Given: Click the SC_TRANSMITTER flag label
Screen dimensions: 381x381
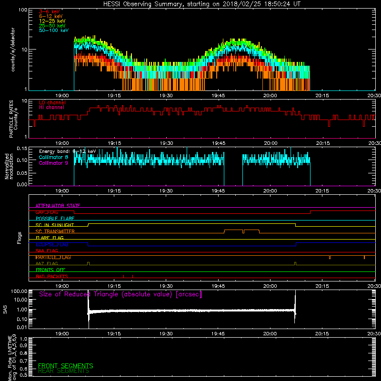Looking at the screenshot, I should click(x=55, y=231).
